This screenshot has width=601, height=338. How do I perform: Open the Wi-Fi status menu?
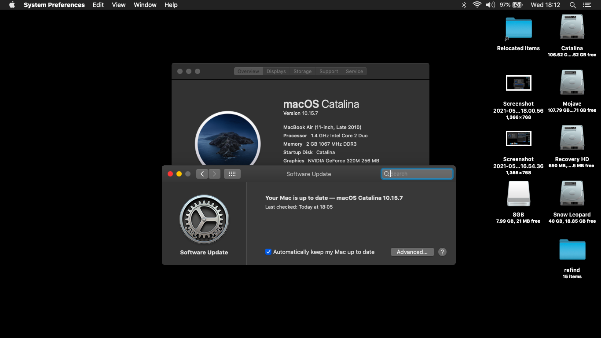click(x=477, y=5)
